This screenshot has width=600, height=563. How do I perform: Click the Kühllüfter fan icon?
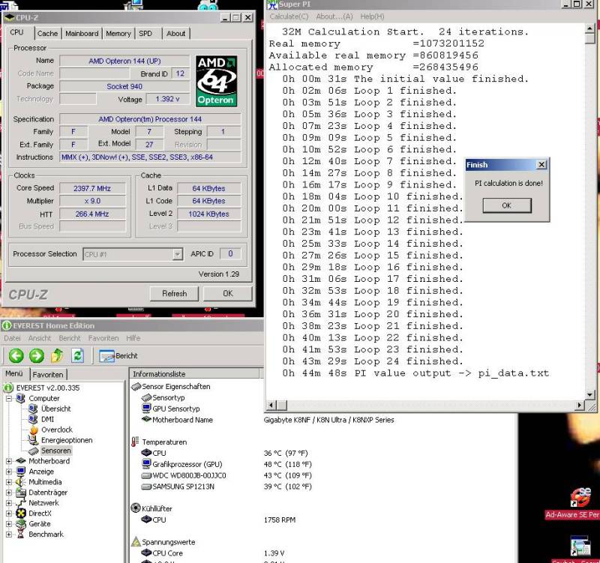coord(136,508)
